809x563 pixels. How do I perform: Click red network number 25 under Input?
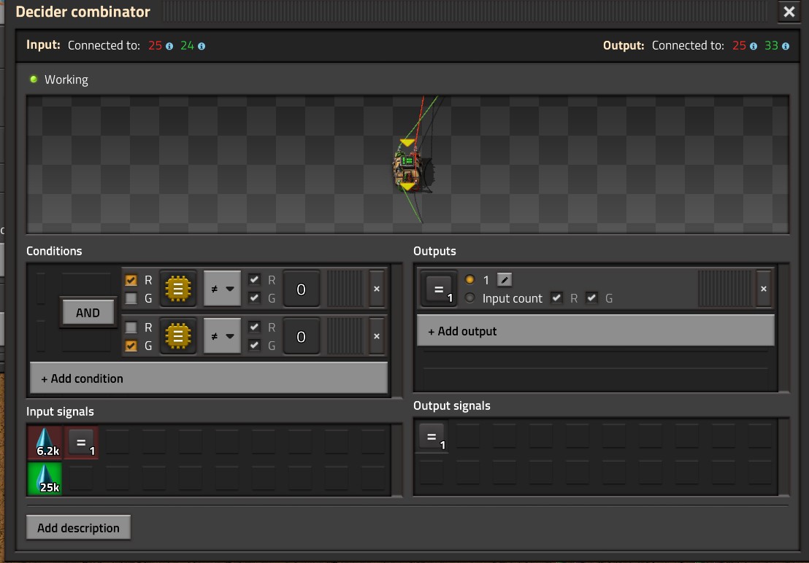pyautogui.click(x=155, y=46)
